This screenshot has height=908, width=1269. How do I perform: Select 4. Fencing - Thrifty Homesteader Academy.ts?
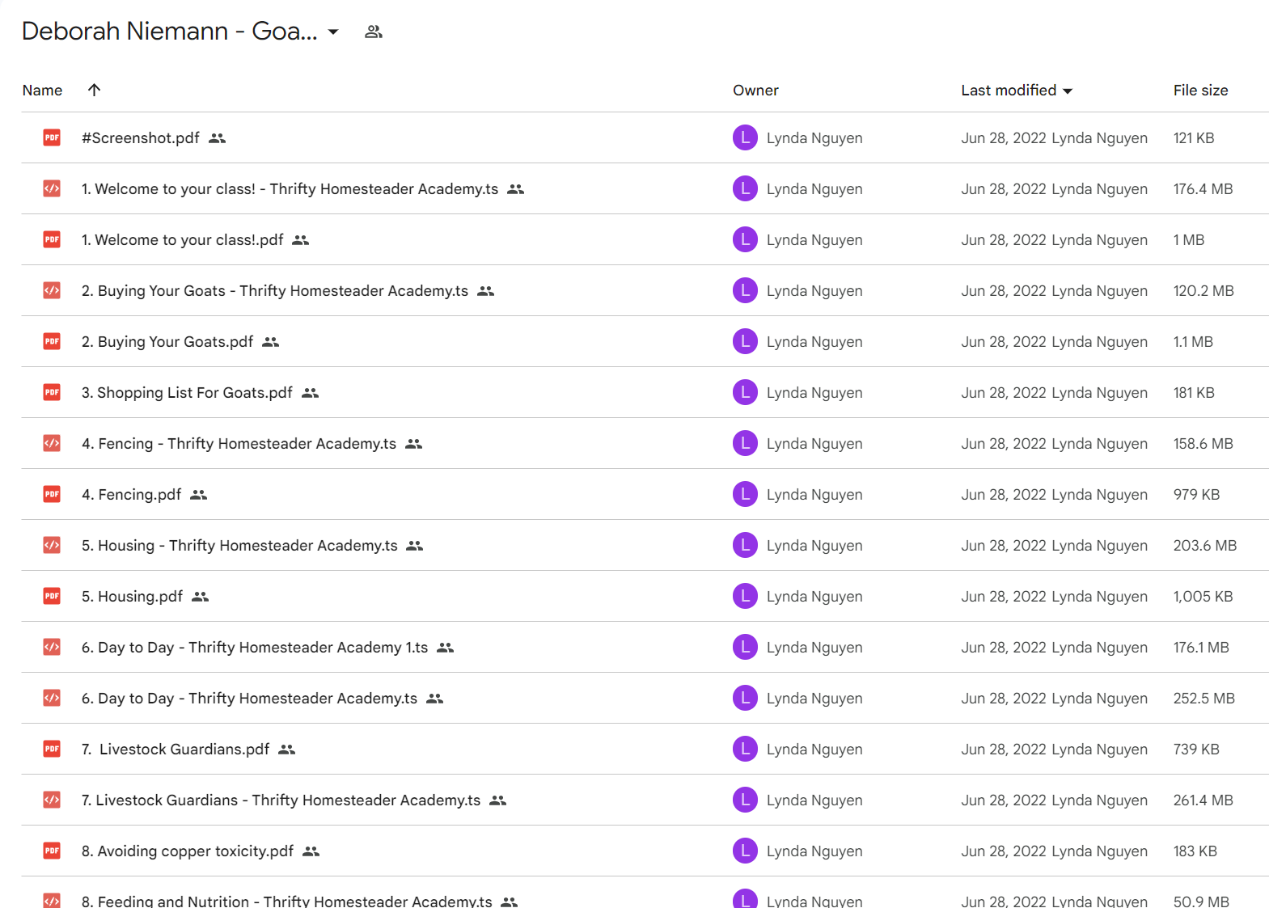[x=239, y=444]
